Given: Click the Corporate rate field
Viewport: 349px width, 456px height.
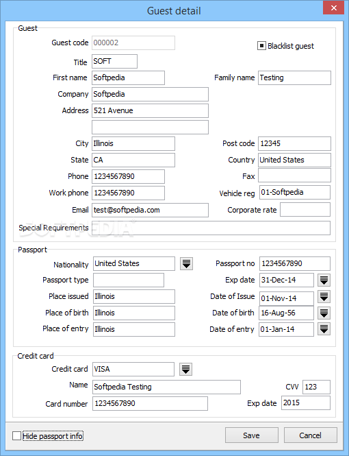Looking at the screenshot, I should click(x=305, y=210).
